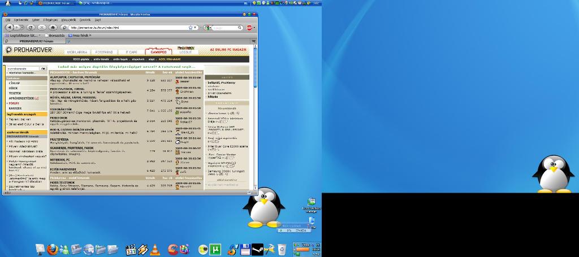Viewport: 579px width, 257px height.
Task: Open the FOTOTREND site tab
Action: tap(104, 52)
